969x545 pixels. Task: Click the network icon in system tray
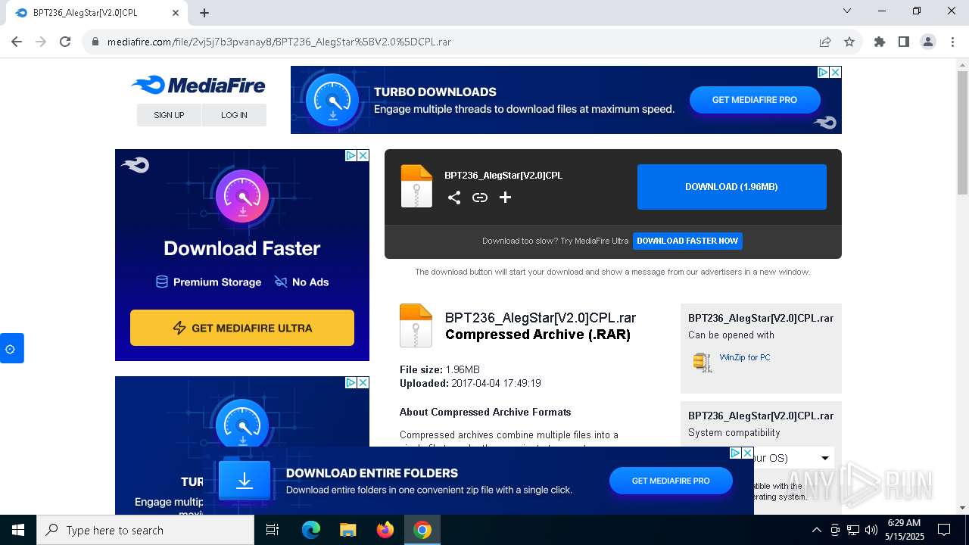tap(853, 530)
